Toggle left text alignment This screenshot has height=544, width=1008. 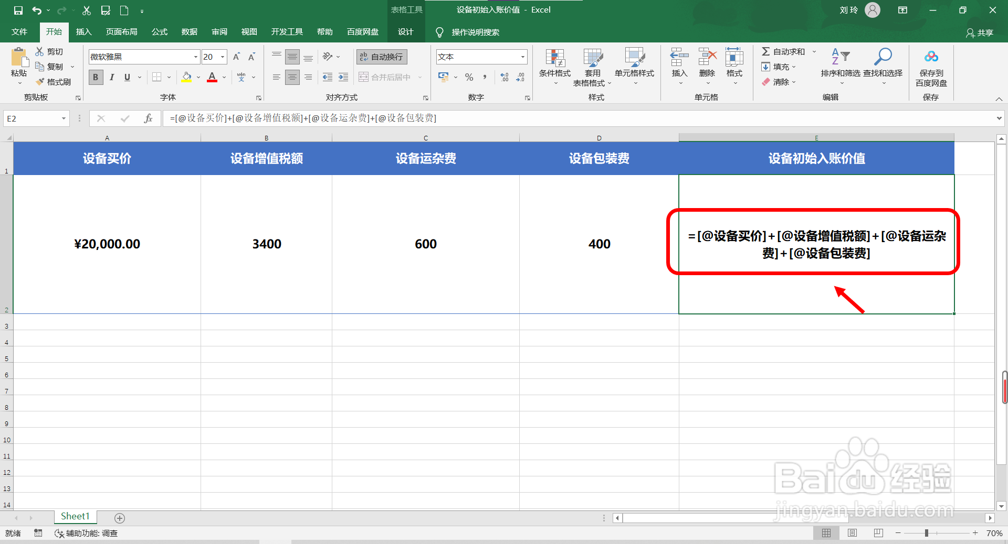[x=277, y=77]
